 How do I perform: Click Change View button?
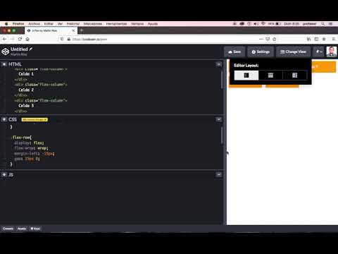293,52
